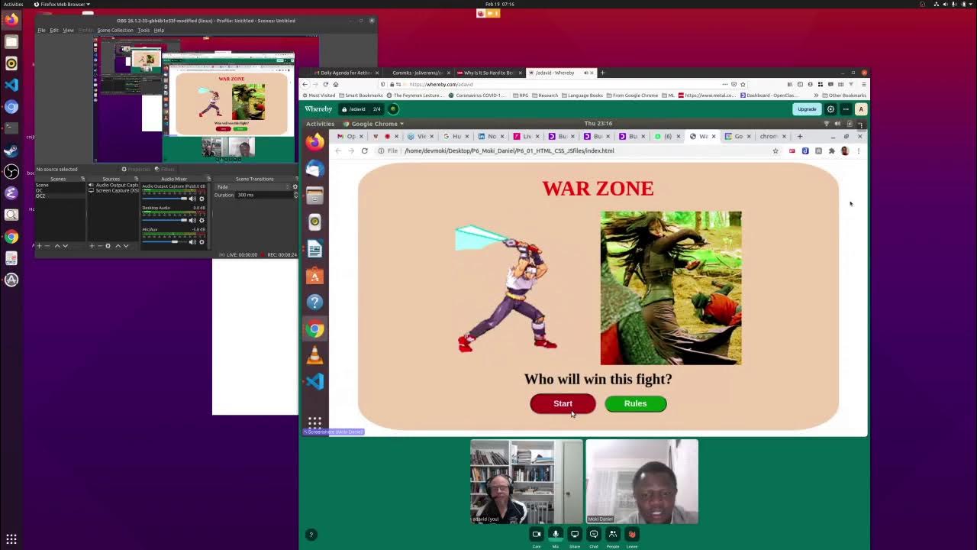Open Firefox home page
Viewport: 977px width, 550px height.
pos(335,84)
